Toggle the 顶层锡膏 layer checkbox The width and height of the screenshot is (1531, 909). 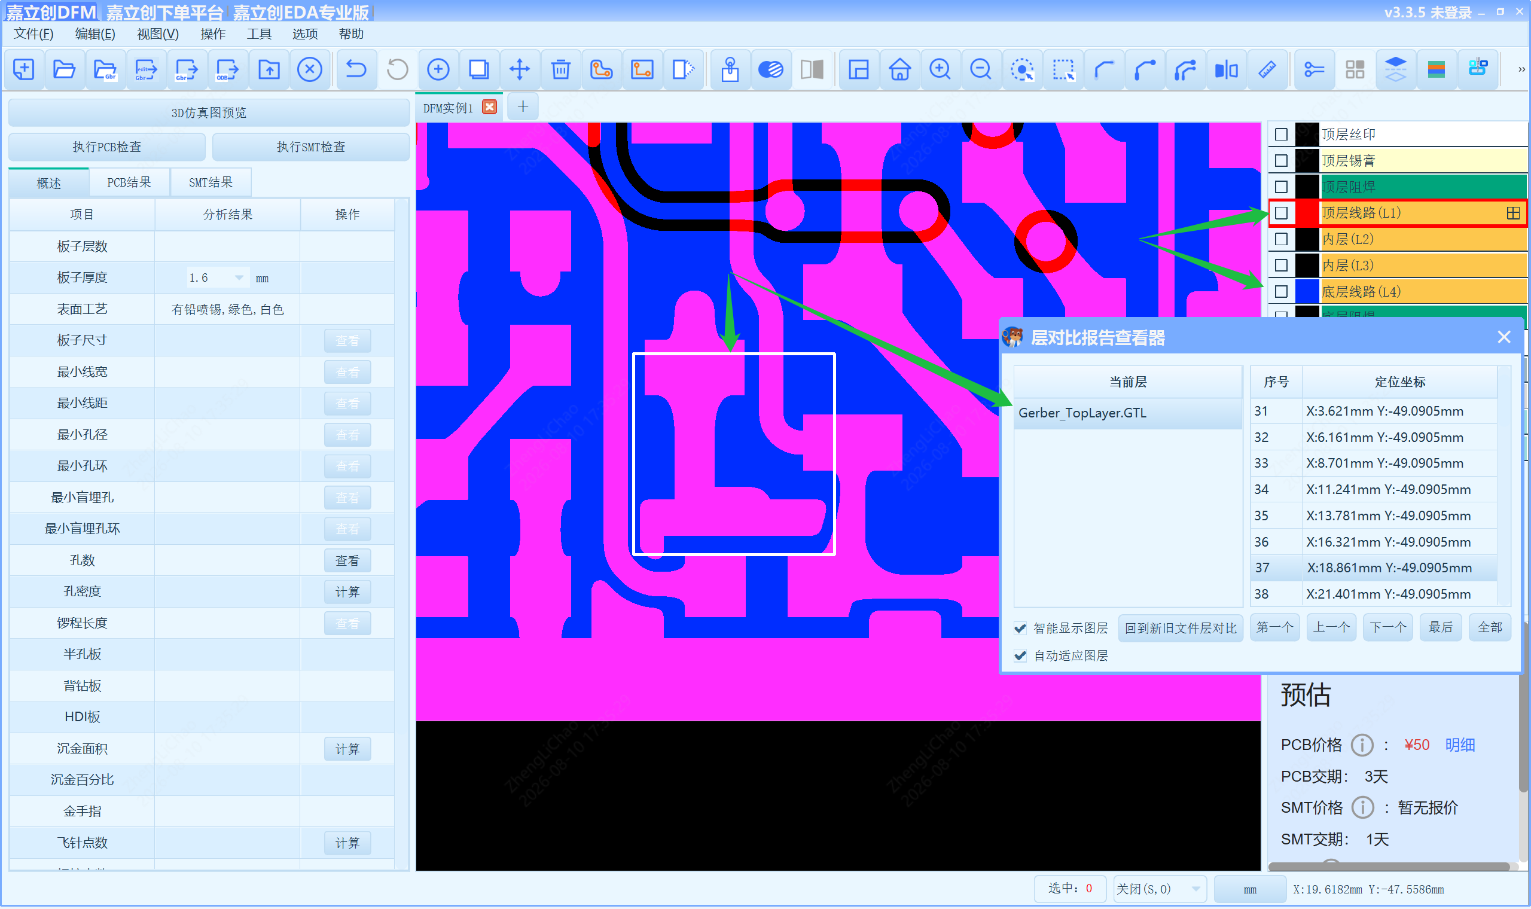1281,161
